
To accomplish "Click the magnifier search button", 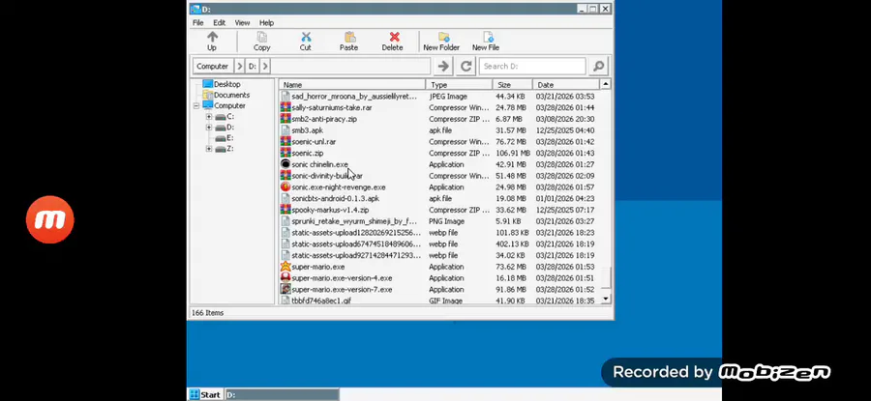I will pos(598,66).
